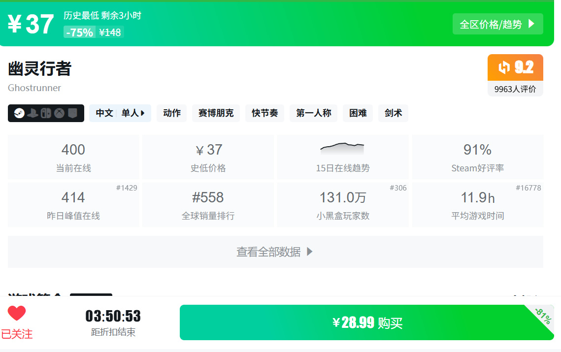The image size is (561, 352).
Task: Open the 400 当前在线 stat cell
Action: (73, 157)
